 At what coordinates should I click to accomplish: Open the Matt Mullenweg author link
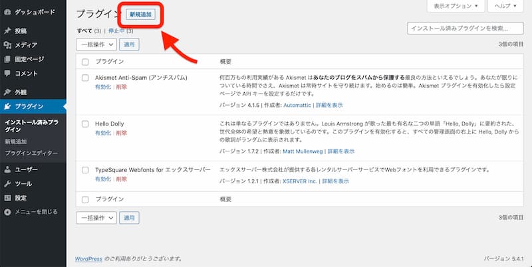303,151
